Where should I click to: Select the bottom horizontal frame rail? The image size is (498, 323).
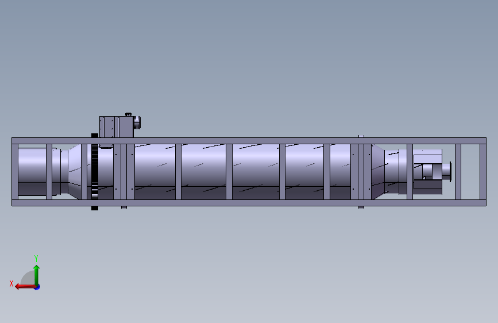249,203
